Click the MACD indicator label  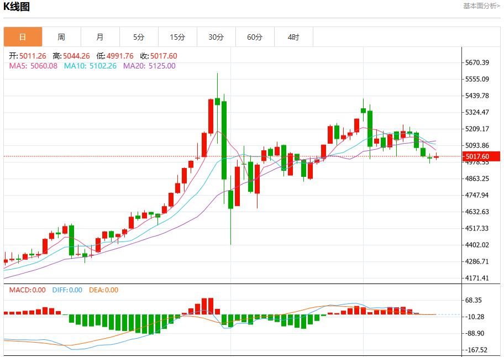click(27, 290)
